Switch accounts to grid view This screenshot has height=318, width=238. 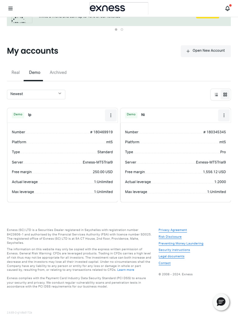tap(225, 95)
